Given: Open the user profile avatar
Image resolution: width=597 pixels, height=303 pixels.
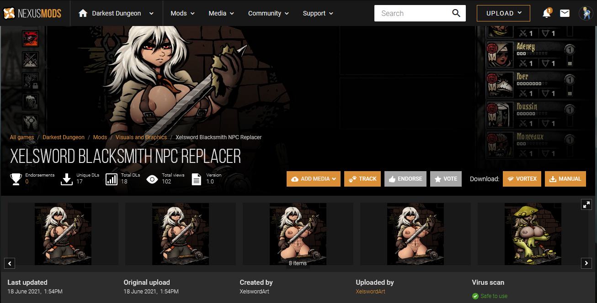Looking at the screenshot, I should (585, 13).
